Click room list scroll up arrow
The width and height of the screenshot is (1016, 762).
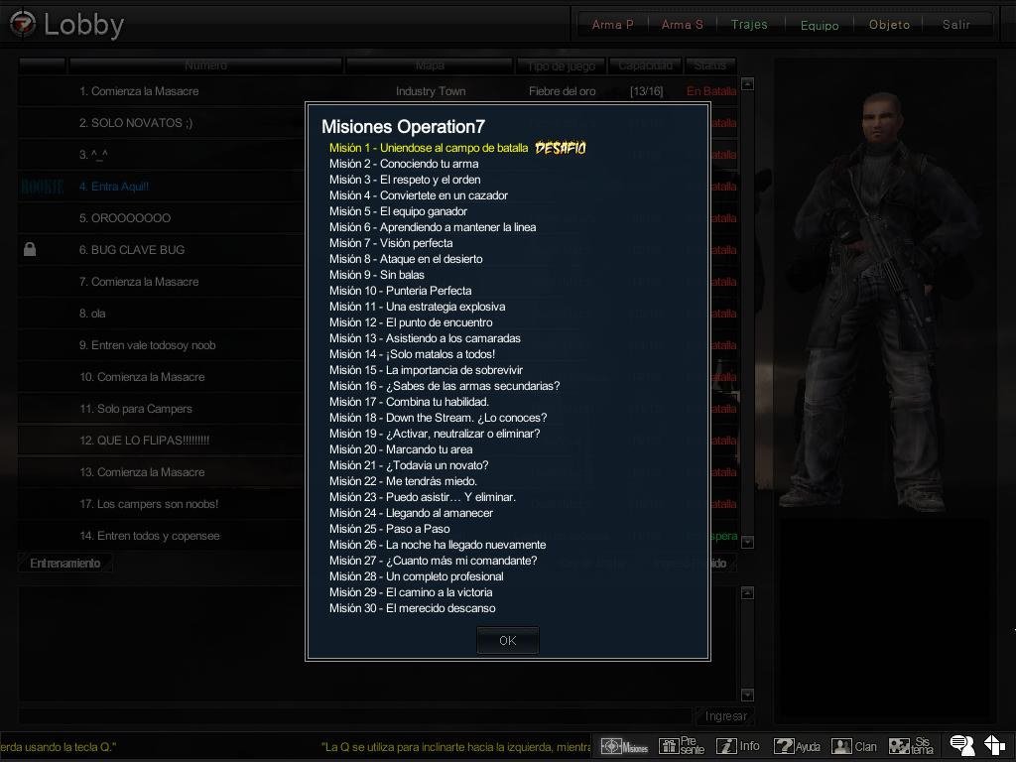point(747,84)
